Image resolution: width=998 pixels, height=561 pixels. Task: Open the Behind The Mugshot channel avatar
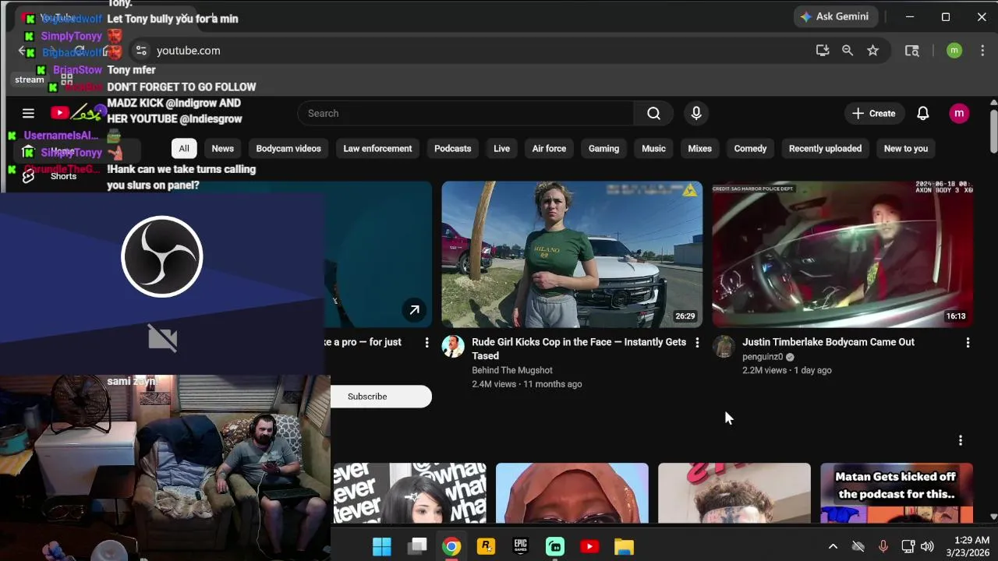click(x=453, y=347)
